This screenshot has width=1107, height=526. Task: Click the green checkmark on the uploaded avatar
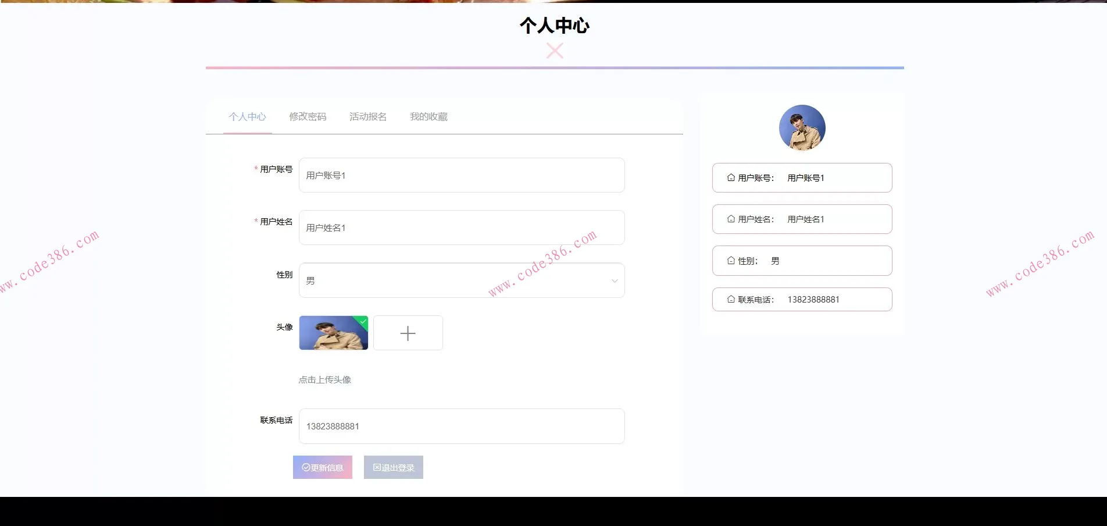click(x=362, y=321)
